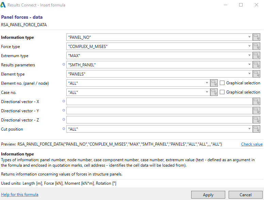Click cell picker icon for Force type
This screenshot has width=264, height=200.
tap(256, 47)
